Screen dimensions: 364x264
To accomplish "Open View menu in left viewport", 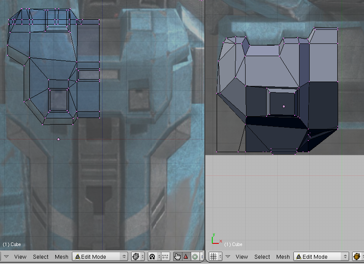I will 20,257.
